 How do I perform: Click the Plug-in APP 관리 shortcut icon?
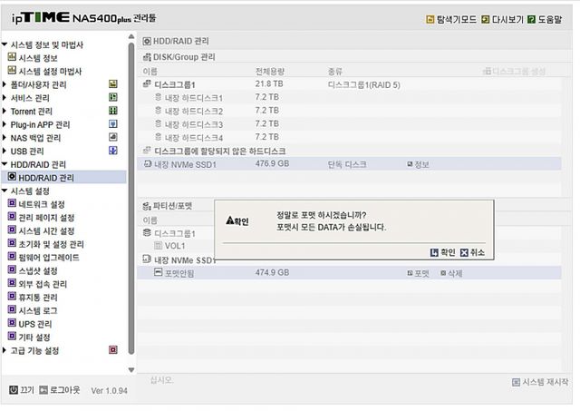(113, 124)
